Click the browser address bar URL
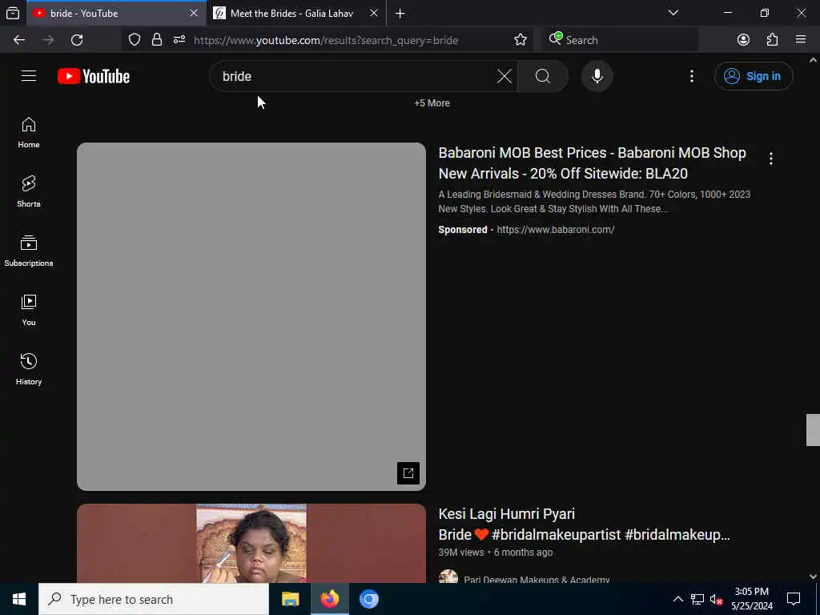The height and width of the screenshot is (615, 820). (326, 40)
